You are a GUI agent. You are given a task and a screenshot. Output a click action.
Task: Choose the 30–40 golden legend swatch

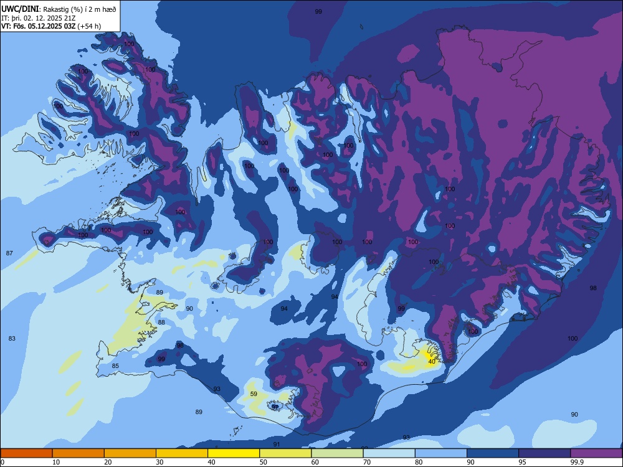(x=182, y=453)
